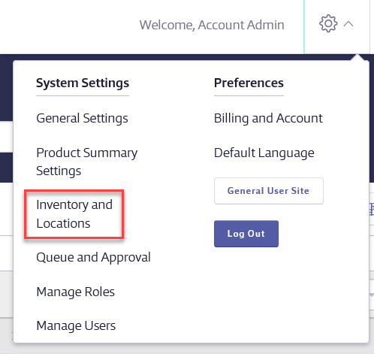This screenshot has height=354, width=374.
Task: Click the small down arrow at right edge
Action: [x=372, y=295]
